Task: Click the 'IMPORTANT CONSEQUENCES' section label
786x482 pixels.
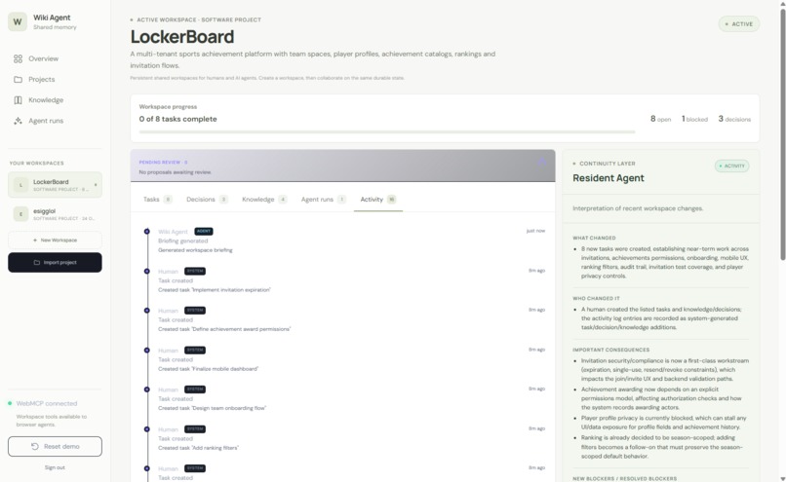Action: click(611, 350)
